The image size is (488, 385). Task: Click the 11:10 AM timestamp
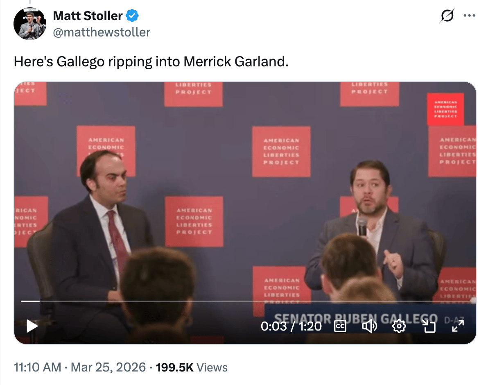37,367
